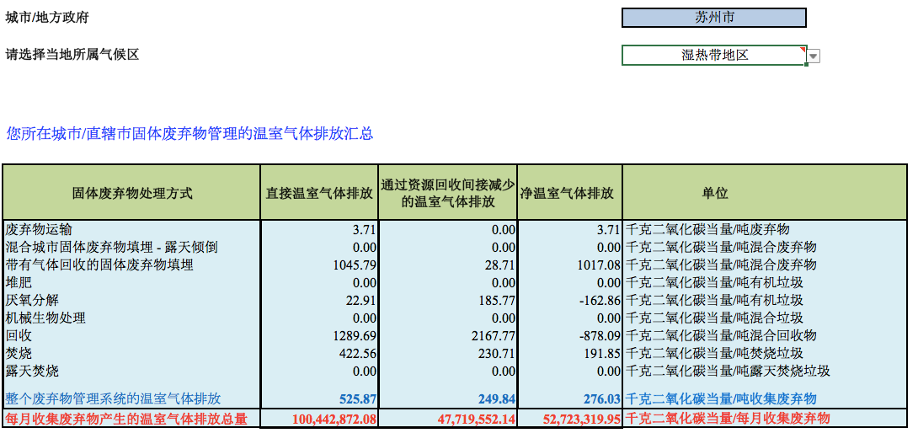The height and width of the screenshot is (433, 918).
Task: Select monthly total 100,442,872.08 cell
Action: pyautogui.click(x=334, y=419)
